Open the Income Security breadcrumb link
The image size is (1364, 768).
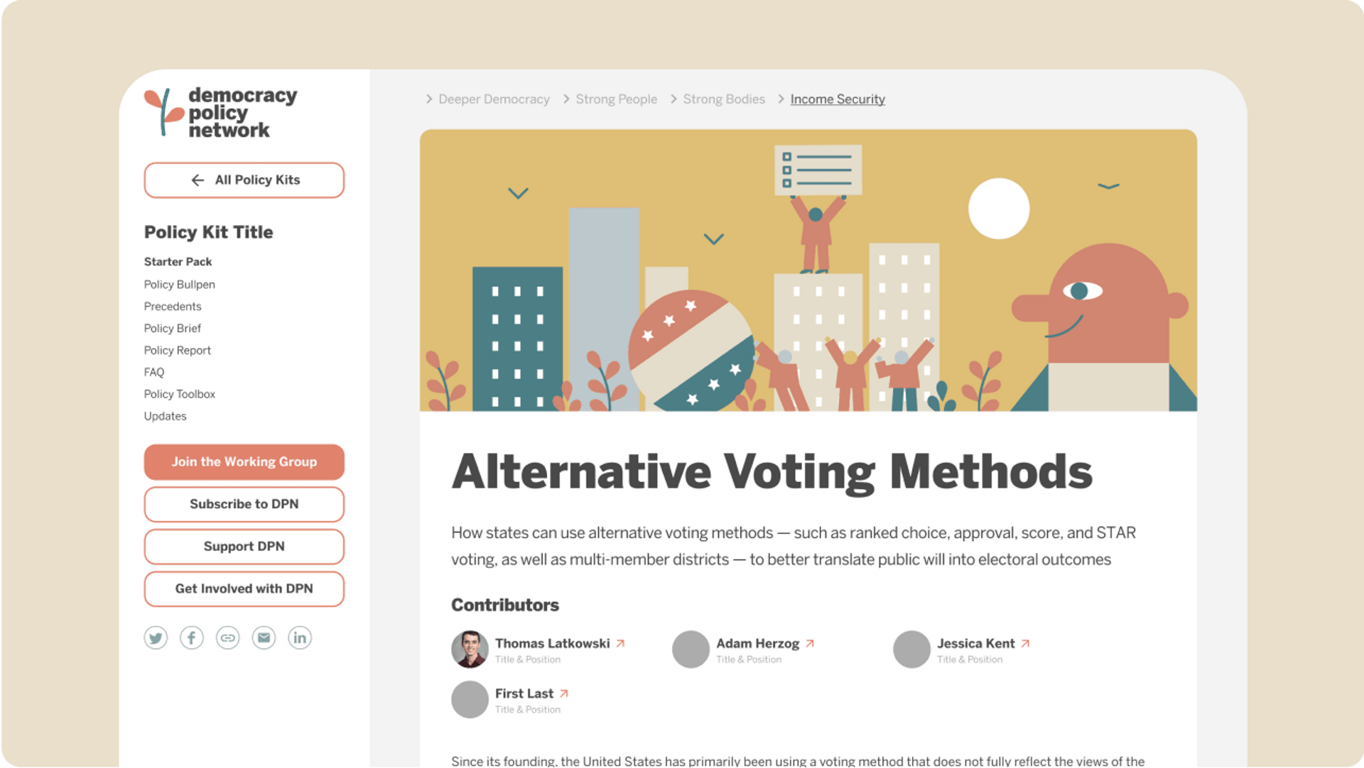pyautogui.click(x=838, y=99)
